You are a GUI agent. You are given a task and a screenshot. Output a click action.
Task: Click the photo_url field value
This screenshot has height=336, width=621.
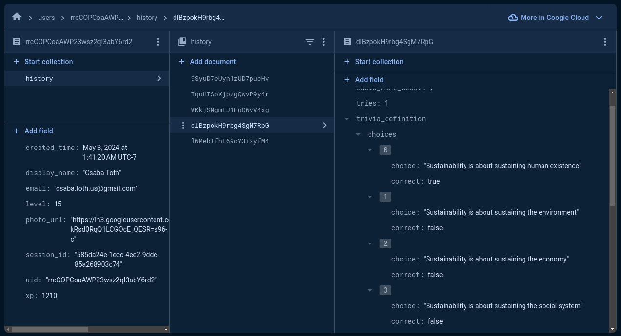[x=119, y=229]
